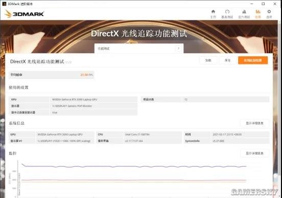Select the 样品计数 sample count label
The height and width of the screenshot is (198, 282).
(148, 99)
